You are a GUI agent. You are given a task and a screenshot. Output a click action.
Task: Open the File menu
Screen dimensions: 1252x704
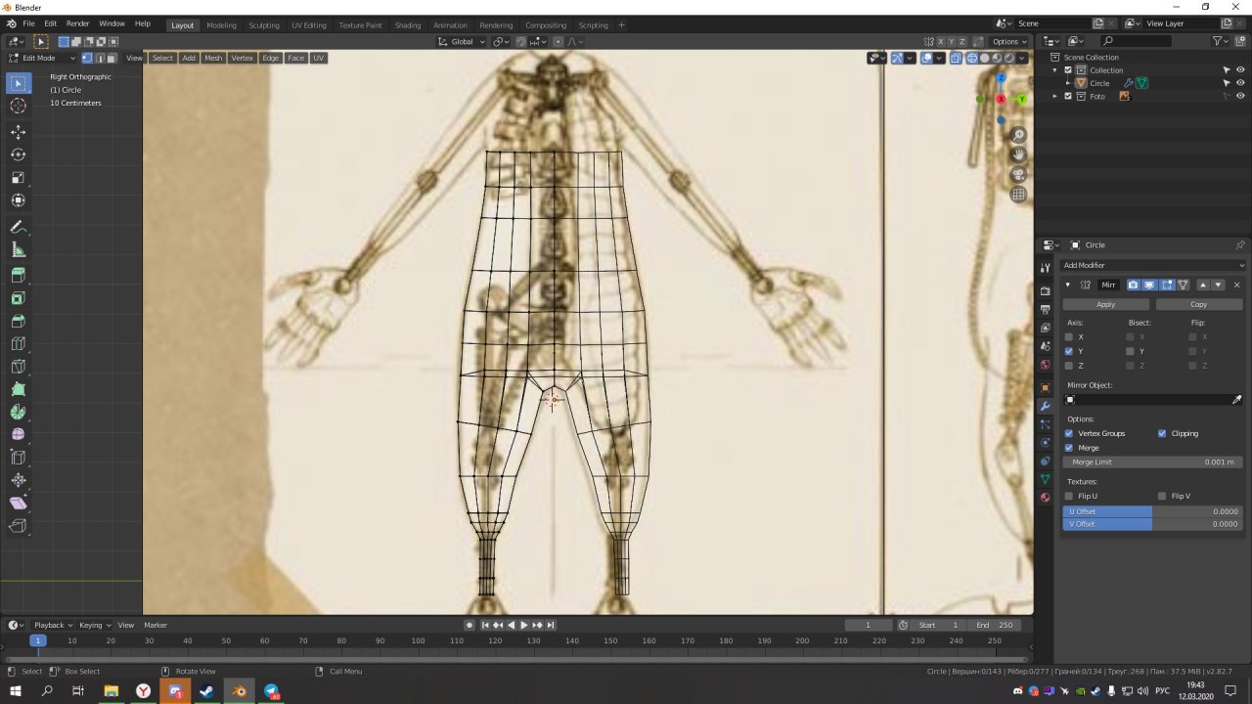(28, 23)
